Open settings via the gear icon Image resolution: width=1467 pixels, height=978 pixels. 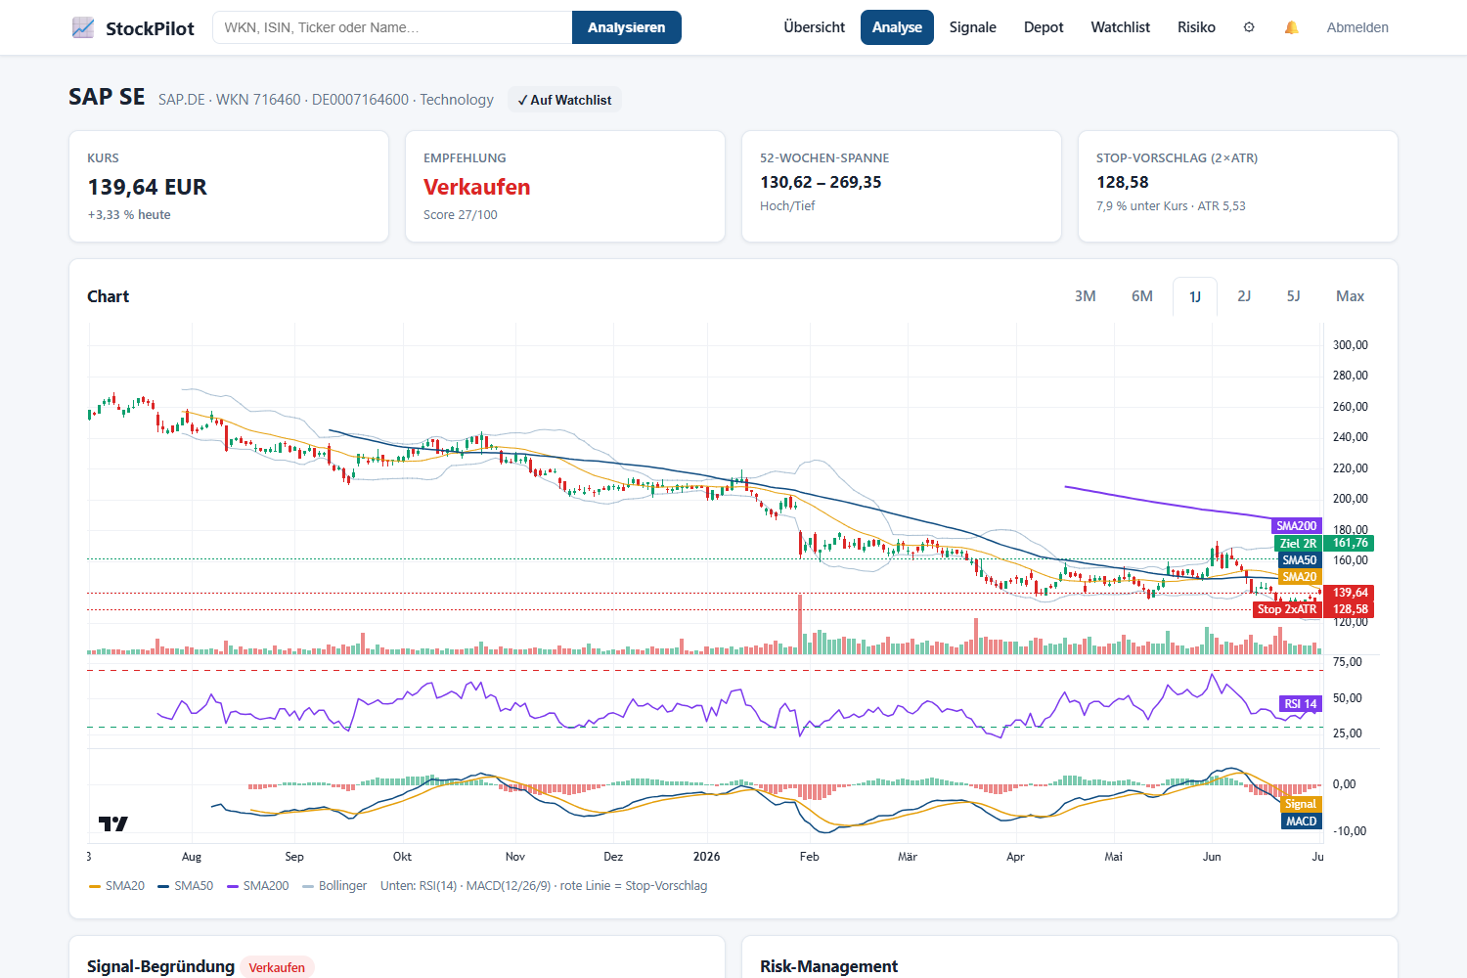tap(1249, 27)
